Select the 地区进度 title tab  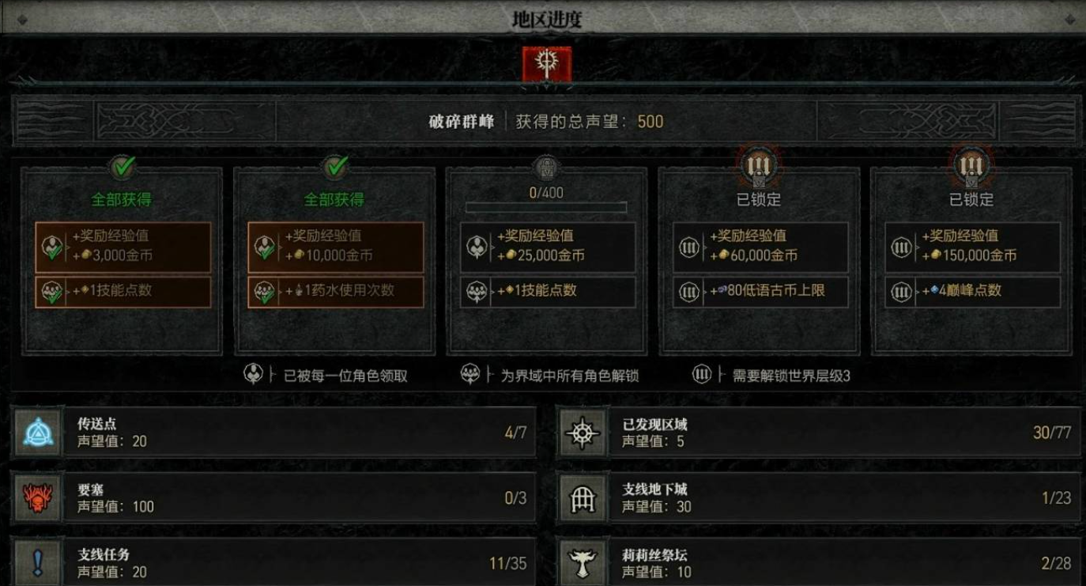(x=546, y=19)
